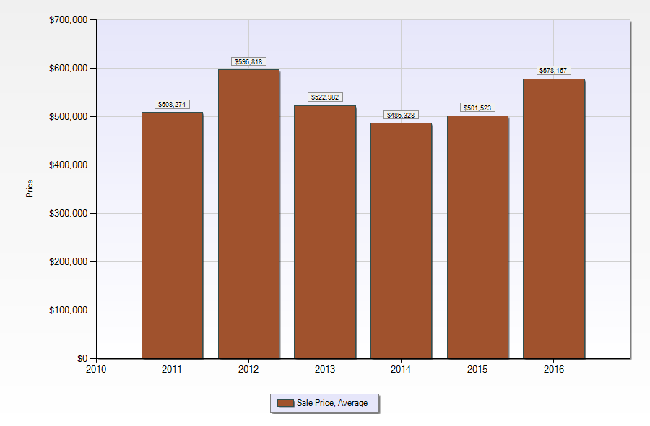Select the 2011 x-axis year label

172,369
